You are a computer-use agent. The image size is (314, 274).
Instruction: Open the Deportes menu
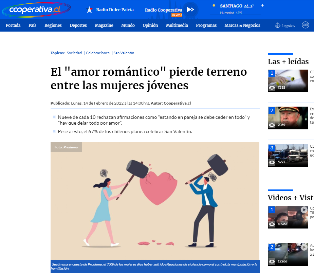pyautogui.click(x=78, y=25)
